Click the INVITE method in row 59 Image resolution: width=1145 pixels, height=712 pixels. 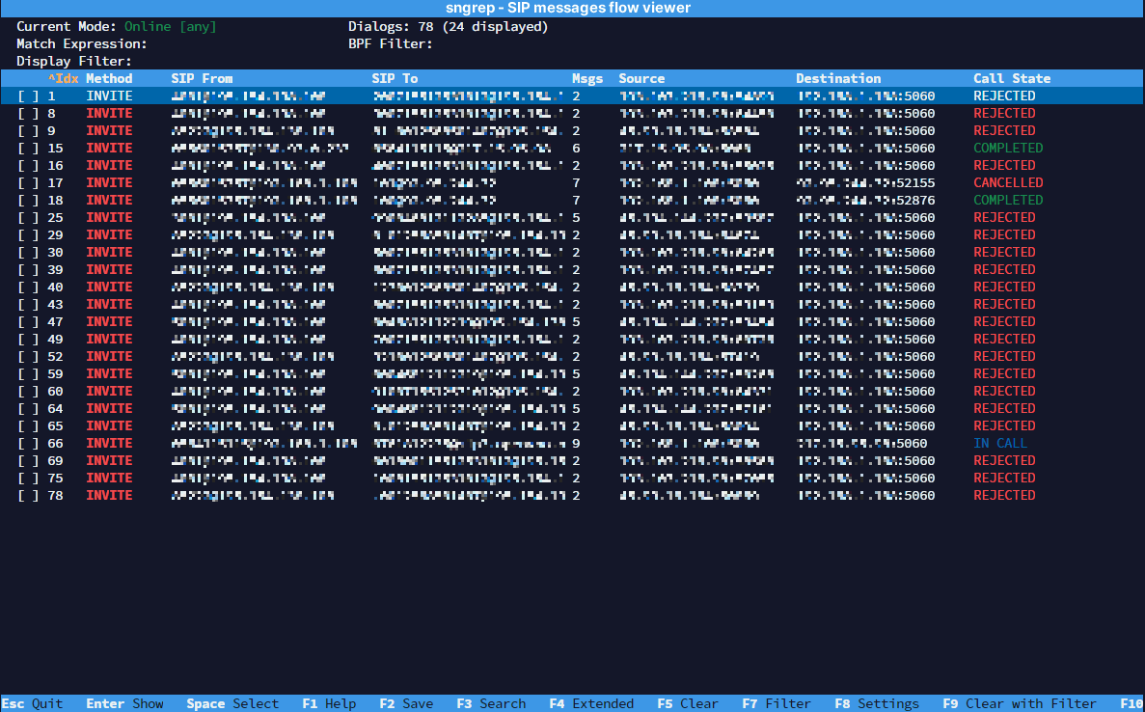coord(110,374)
